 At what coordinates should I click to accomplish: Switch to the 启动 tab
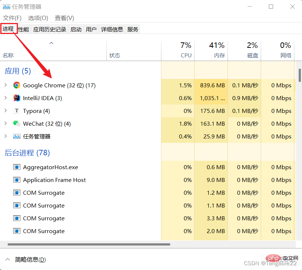pyautogui.click(x=76, y=29)
